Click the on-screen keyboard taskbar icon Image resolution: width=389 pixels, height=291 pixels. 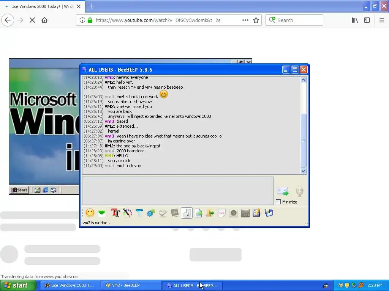tap(326, 286)
